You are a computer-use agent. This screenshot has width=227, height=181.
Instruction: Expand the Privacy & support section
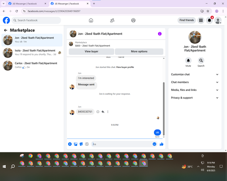tap(195, 98)
